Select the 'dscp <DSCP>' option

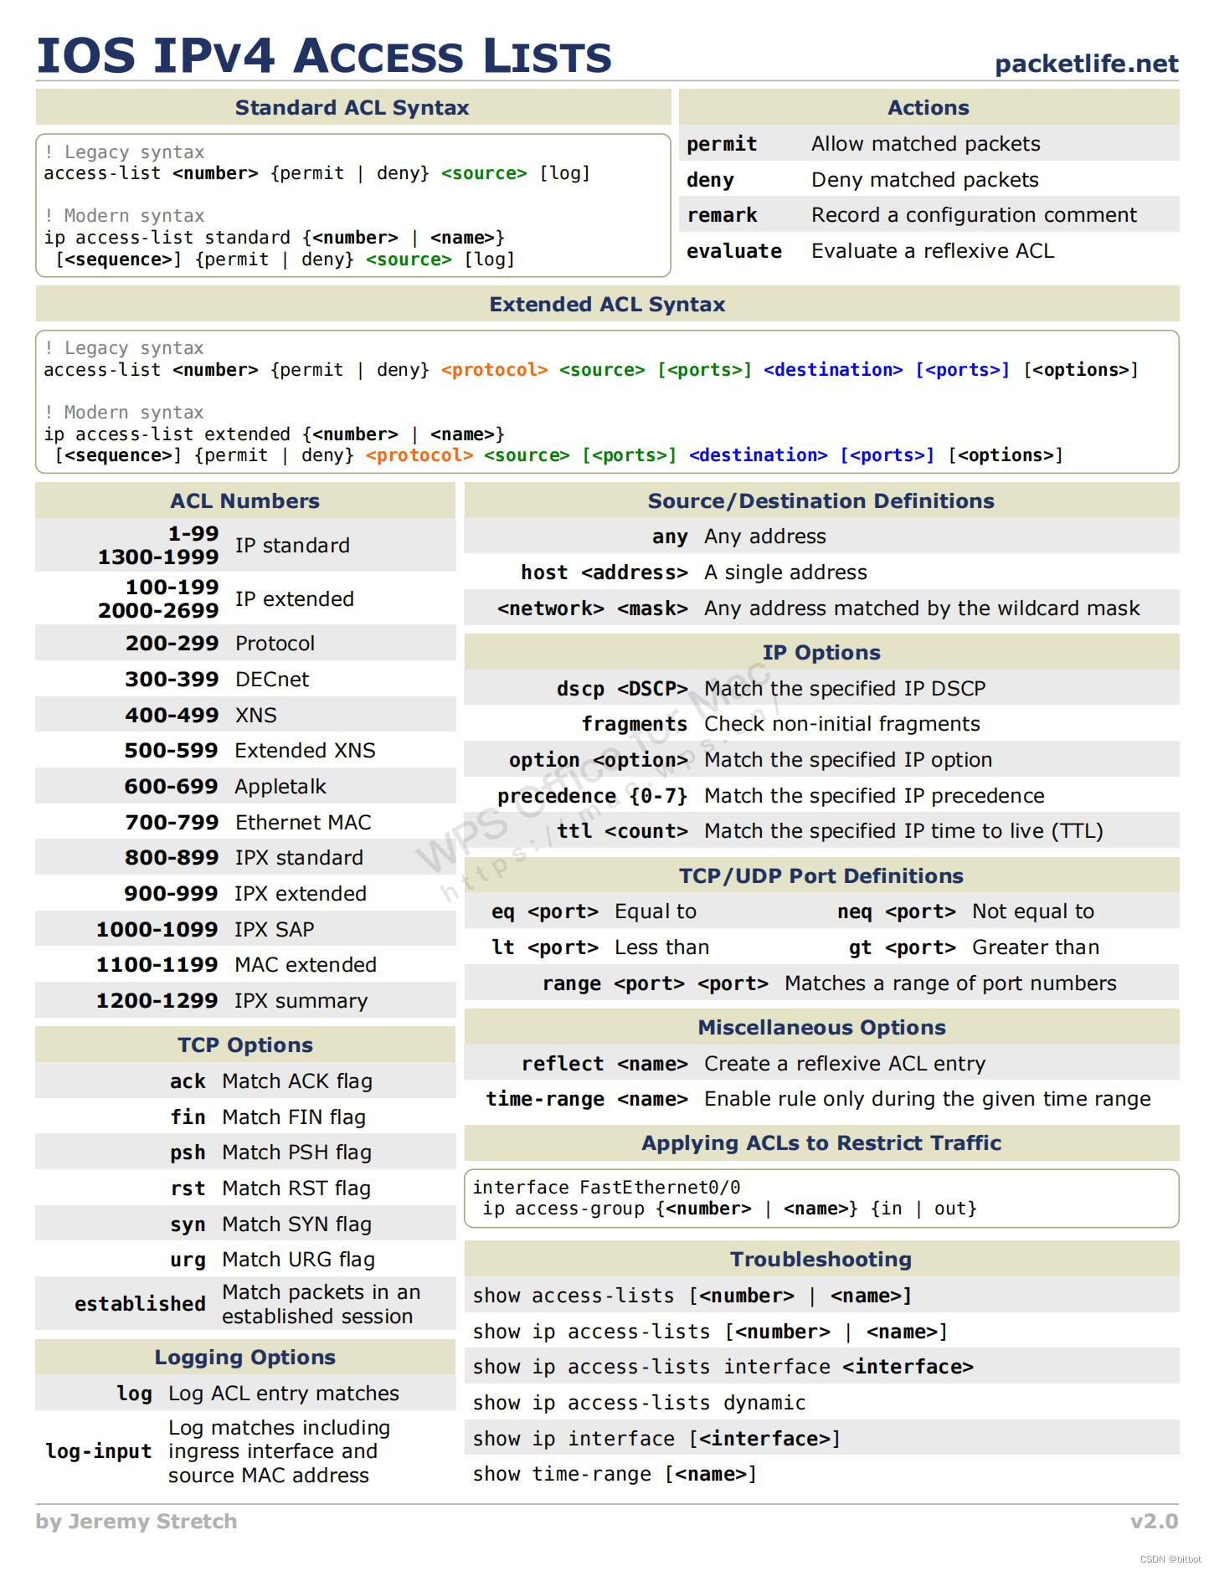(x=622, y=689)
